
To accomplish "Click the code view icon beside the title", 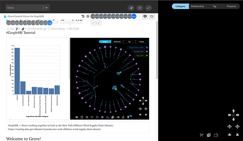I will point(93,23).
